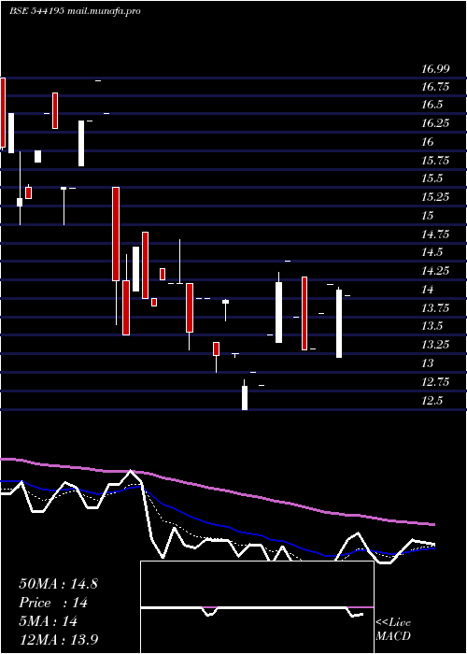Click the 16.5 price axis label
The image size is (467, 654).
pos(432,105)
